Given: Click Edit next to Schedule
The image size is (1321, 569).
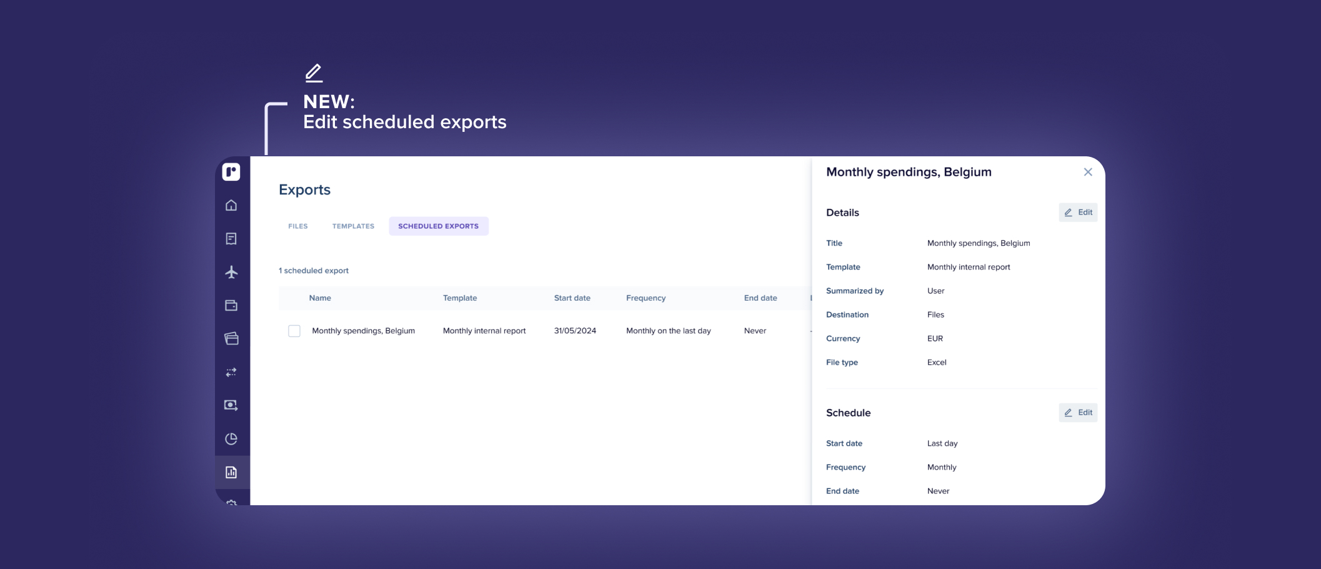Looking at the screenshot, I should pyautogui.click(x=1078, y=413).
